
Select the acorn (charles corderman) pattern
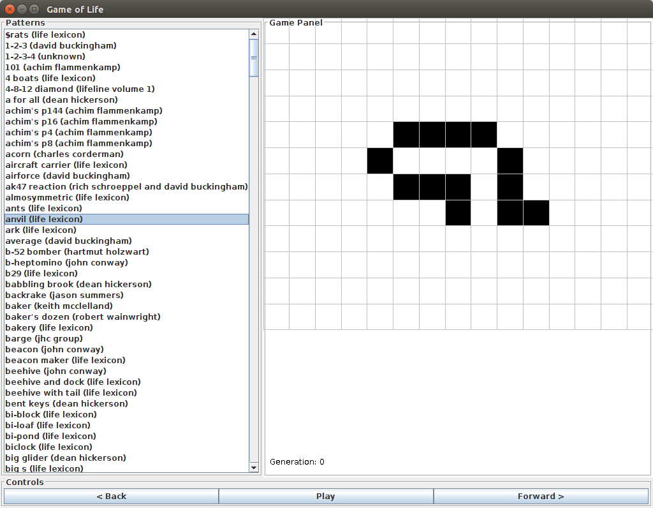[x=64, y=154]
